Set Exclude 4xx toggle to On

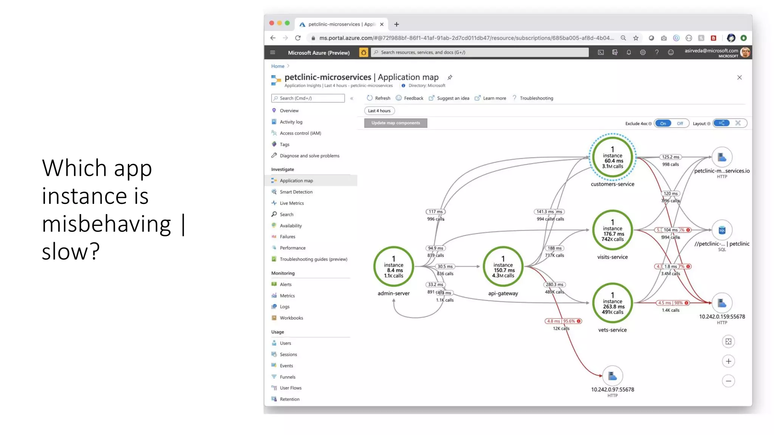(x=663, y=123)
